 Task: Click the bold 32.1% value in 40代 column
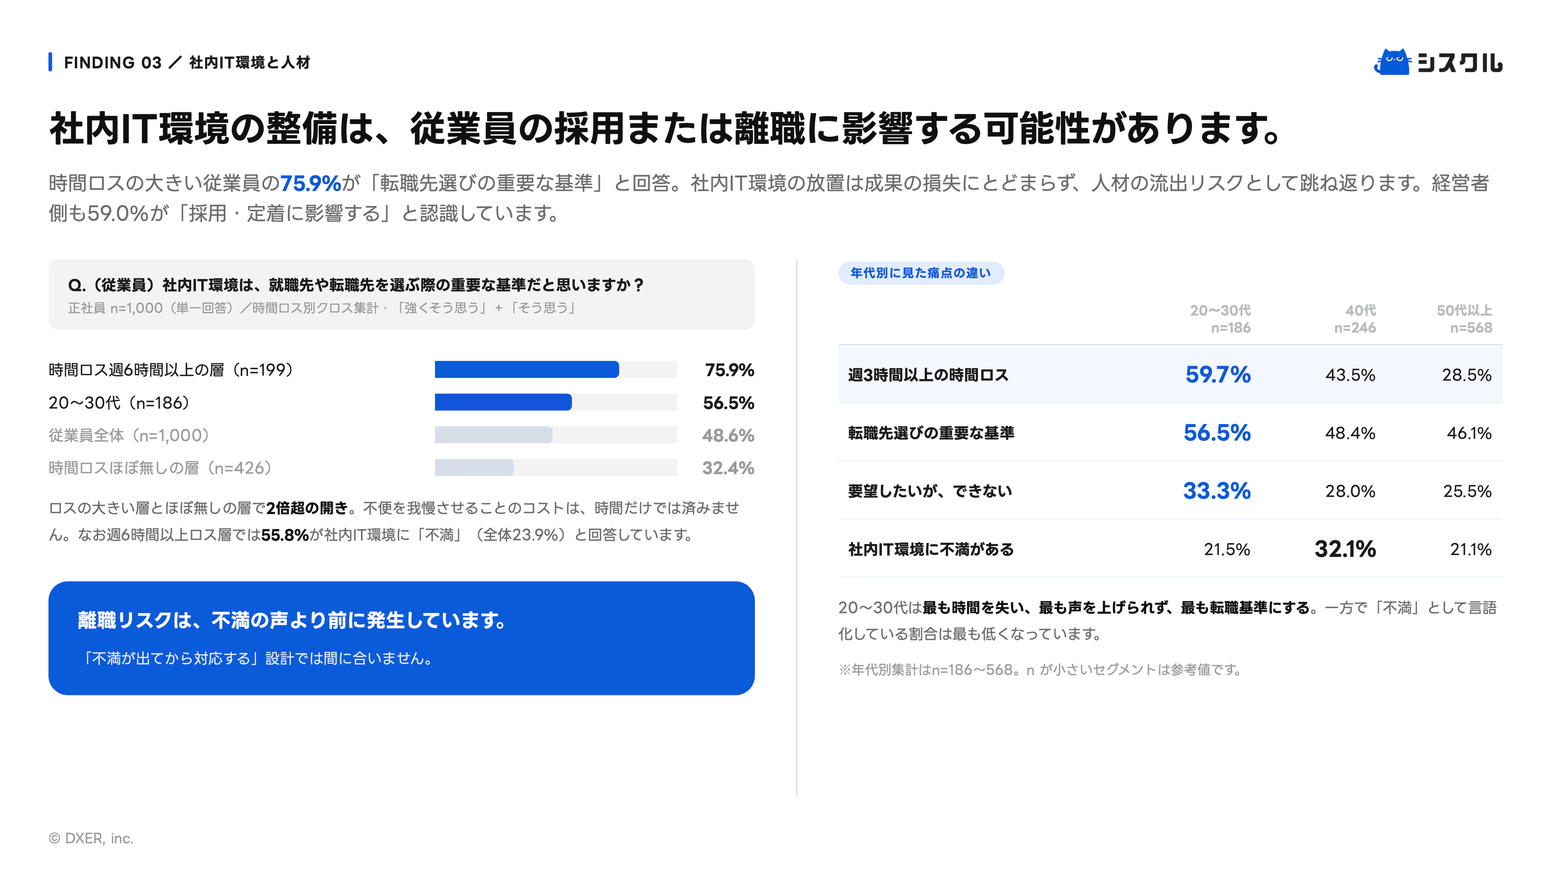tap(1345, 549)
